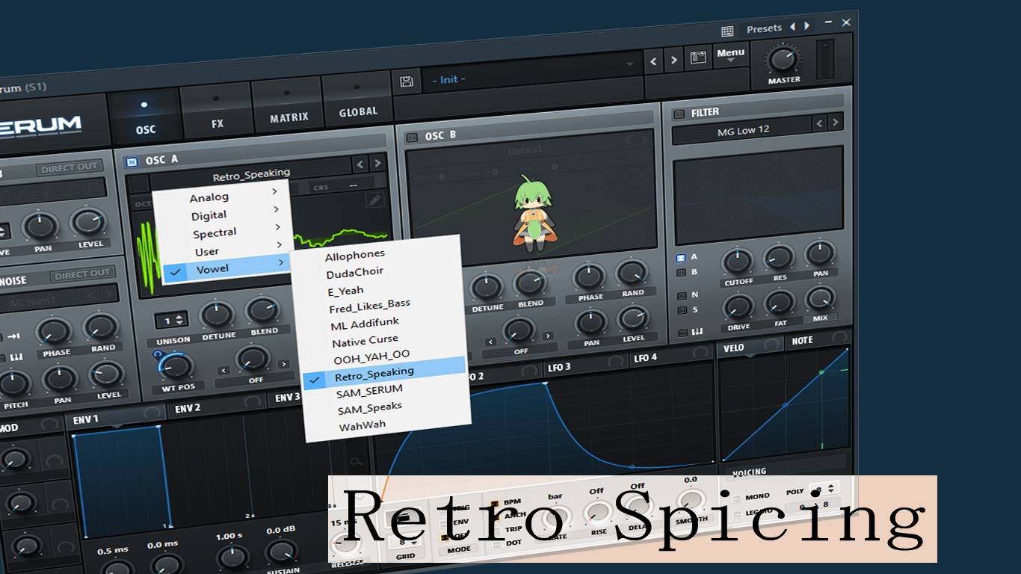1021x574 pixels.
Task: Expand the Analog submenu
Action: point(221,197)
